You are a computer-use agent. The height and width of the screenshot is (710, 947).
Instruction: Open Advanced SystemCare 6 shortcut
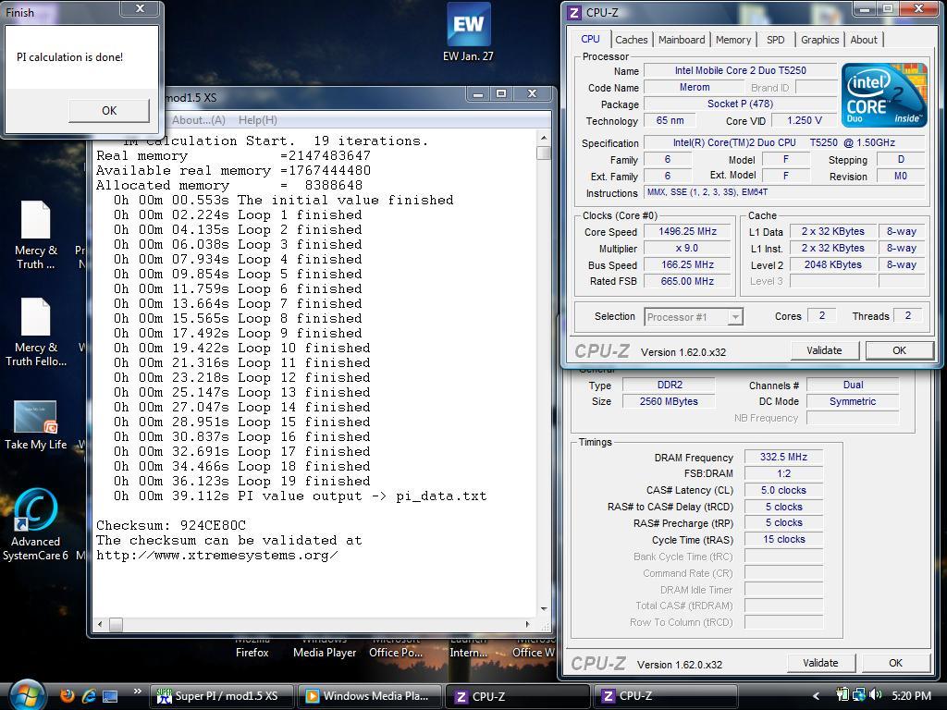click(x=36, y=524)
